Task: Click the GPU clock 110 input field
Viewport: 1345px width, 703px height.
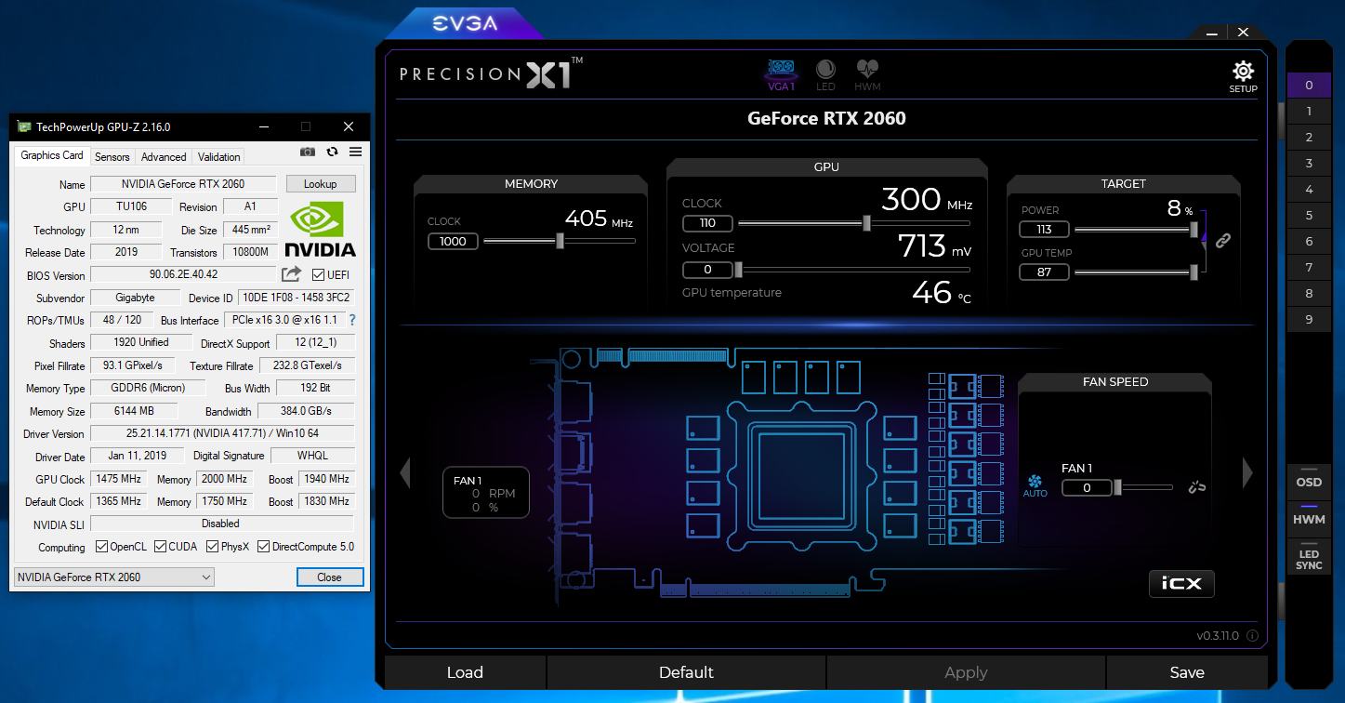Action: tap(707, 223)
